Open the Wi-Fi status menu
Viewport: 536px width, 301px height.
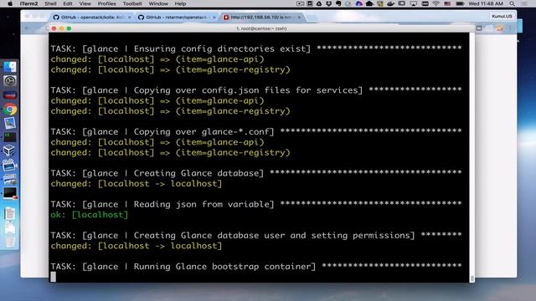pyautogui.click(x=435, y=3)
